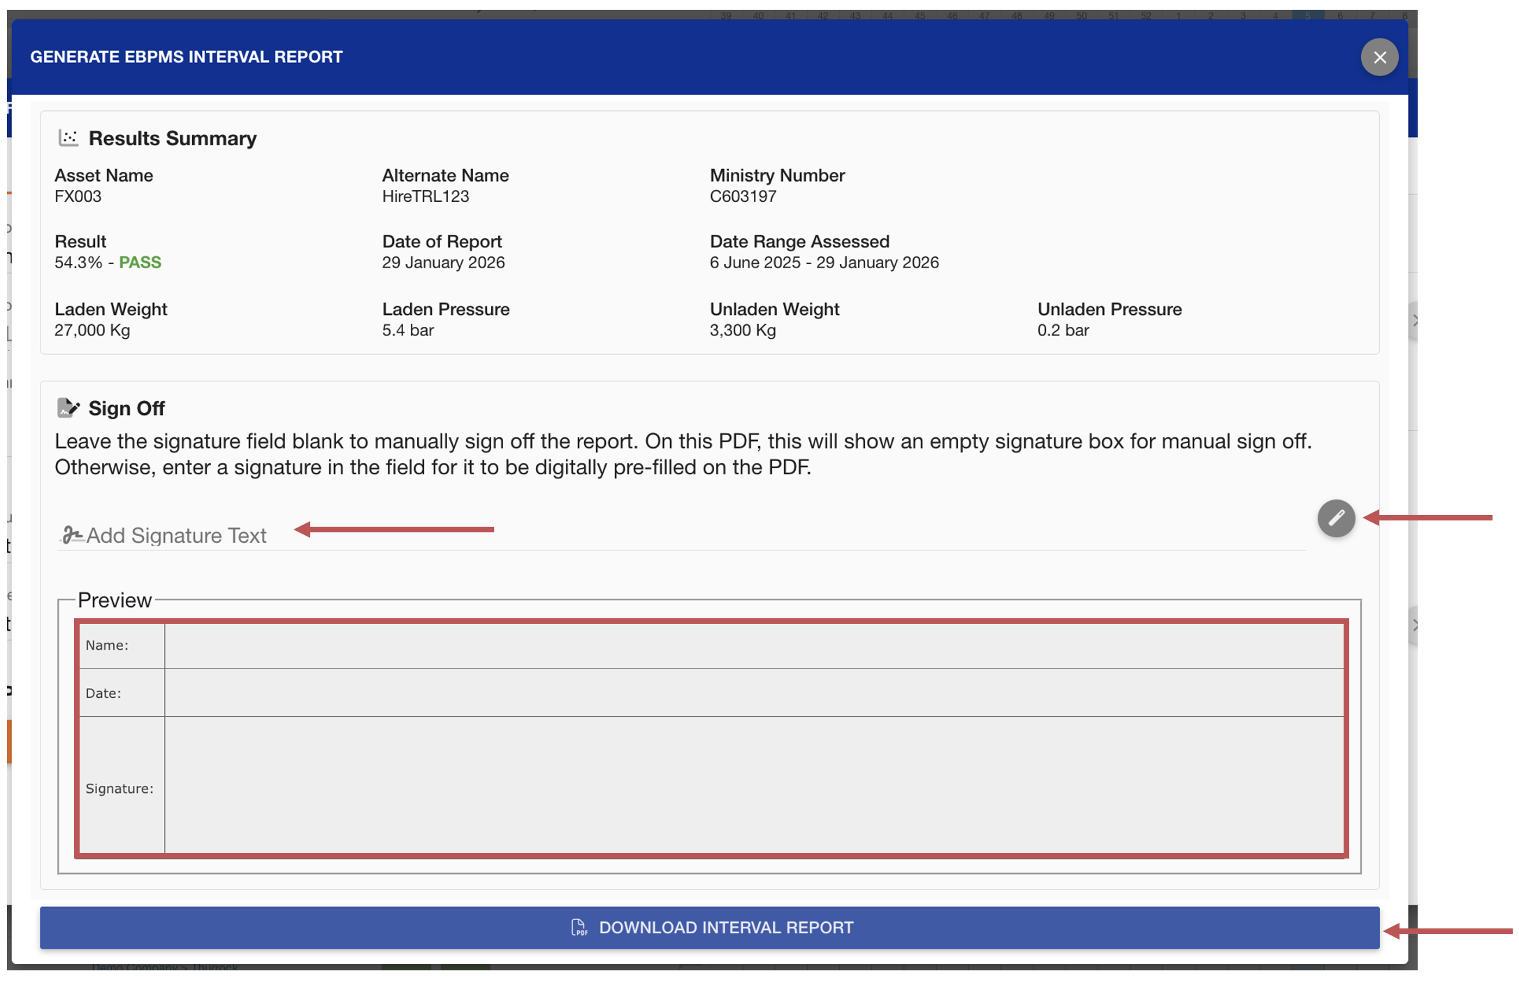
Task: Select highlighted week 5 in the timeline
Action: pos(1307,15)
